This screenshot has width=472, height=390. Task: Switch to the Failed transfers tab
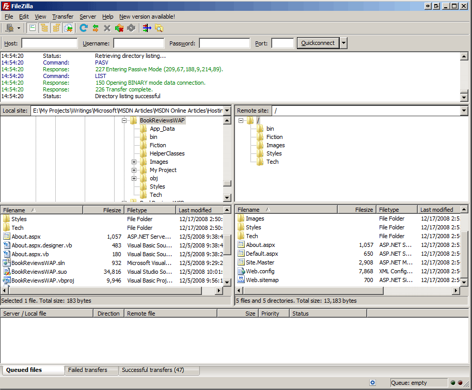[x=88, y=370]
